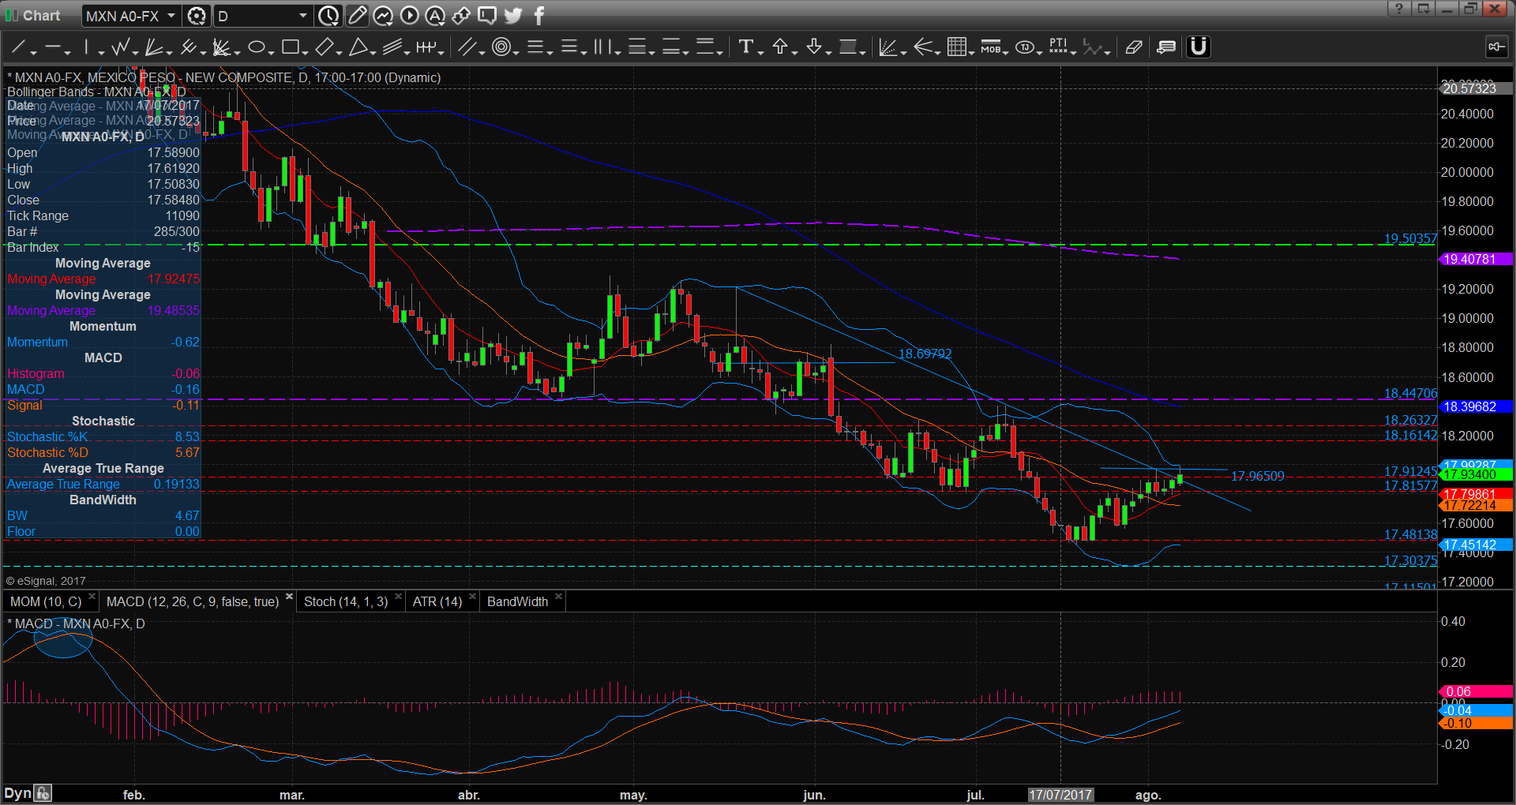Expand the trend line tool arrow
This screenshot has width=1516, height=805.
[33, 52]
